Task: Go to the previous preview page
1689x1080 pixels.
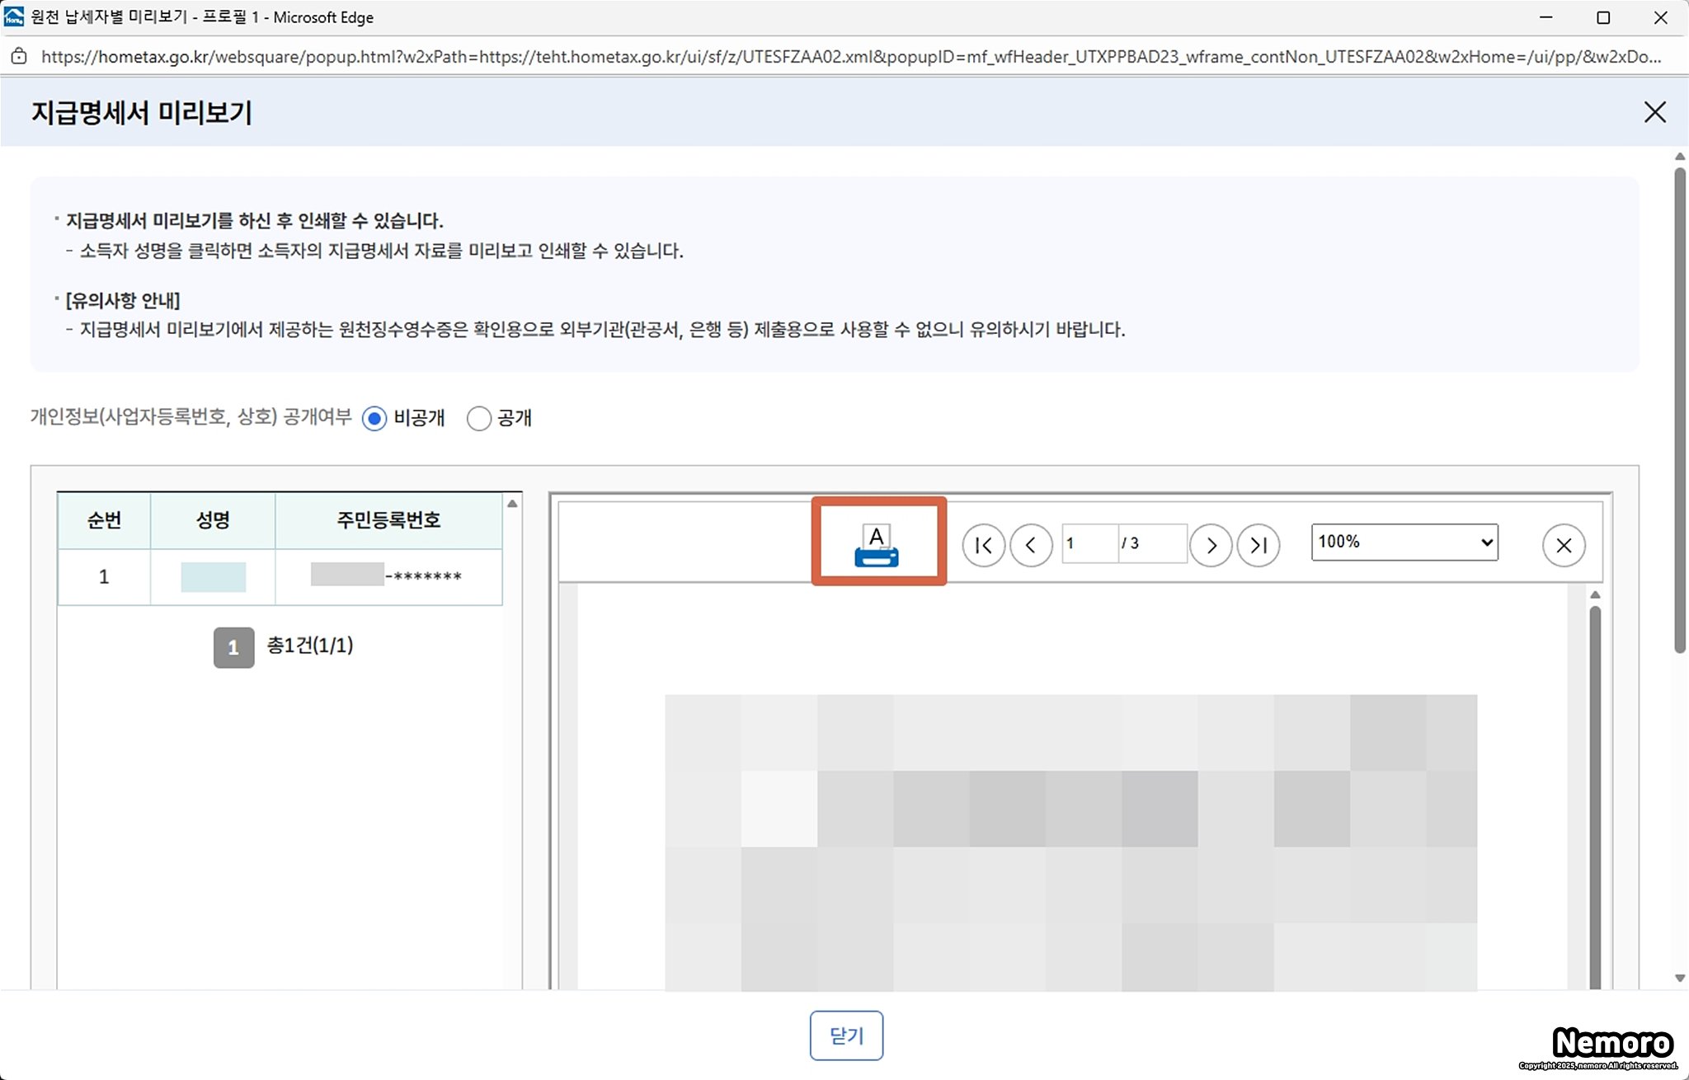Action: pyautogui.click(x=1031, y=545)
